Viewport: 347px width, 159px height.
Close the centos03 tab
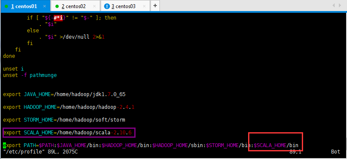coord(145,6)
